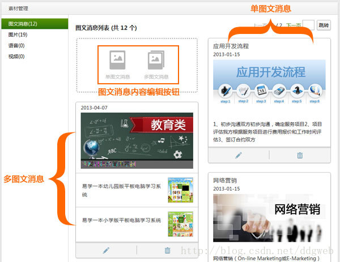This screenshot has width=340, height=262.
Task: Edit the 应用开发流程 card with pencil icon
Action: (x=239, y=155)
